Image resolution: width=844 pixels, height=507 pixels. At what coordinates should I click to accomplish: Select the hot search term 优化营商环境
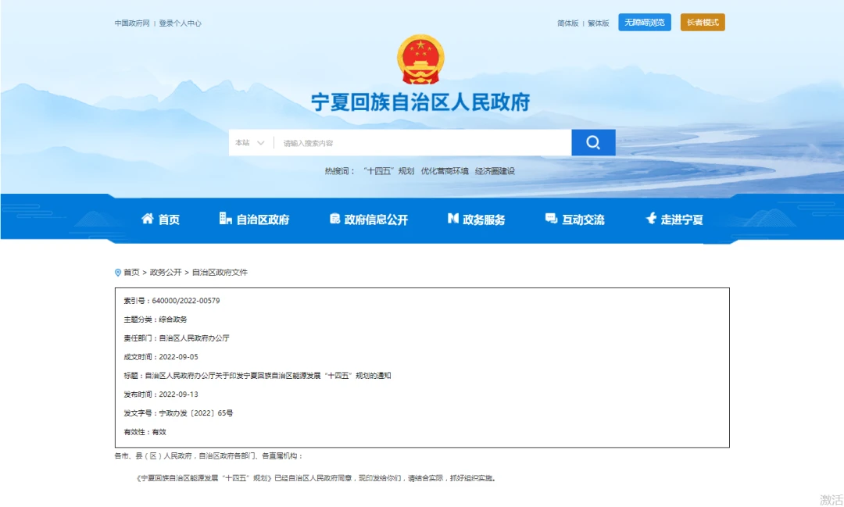445,171
